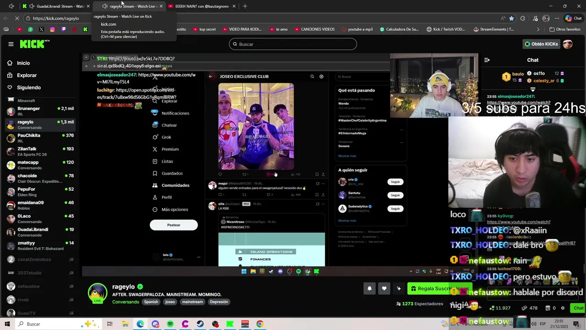Click green Chat send button

coord(579,308)
